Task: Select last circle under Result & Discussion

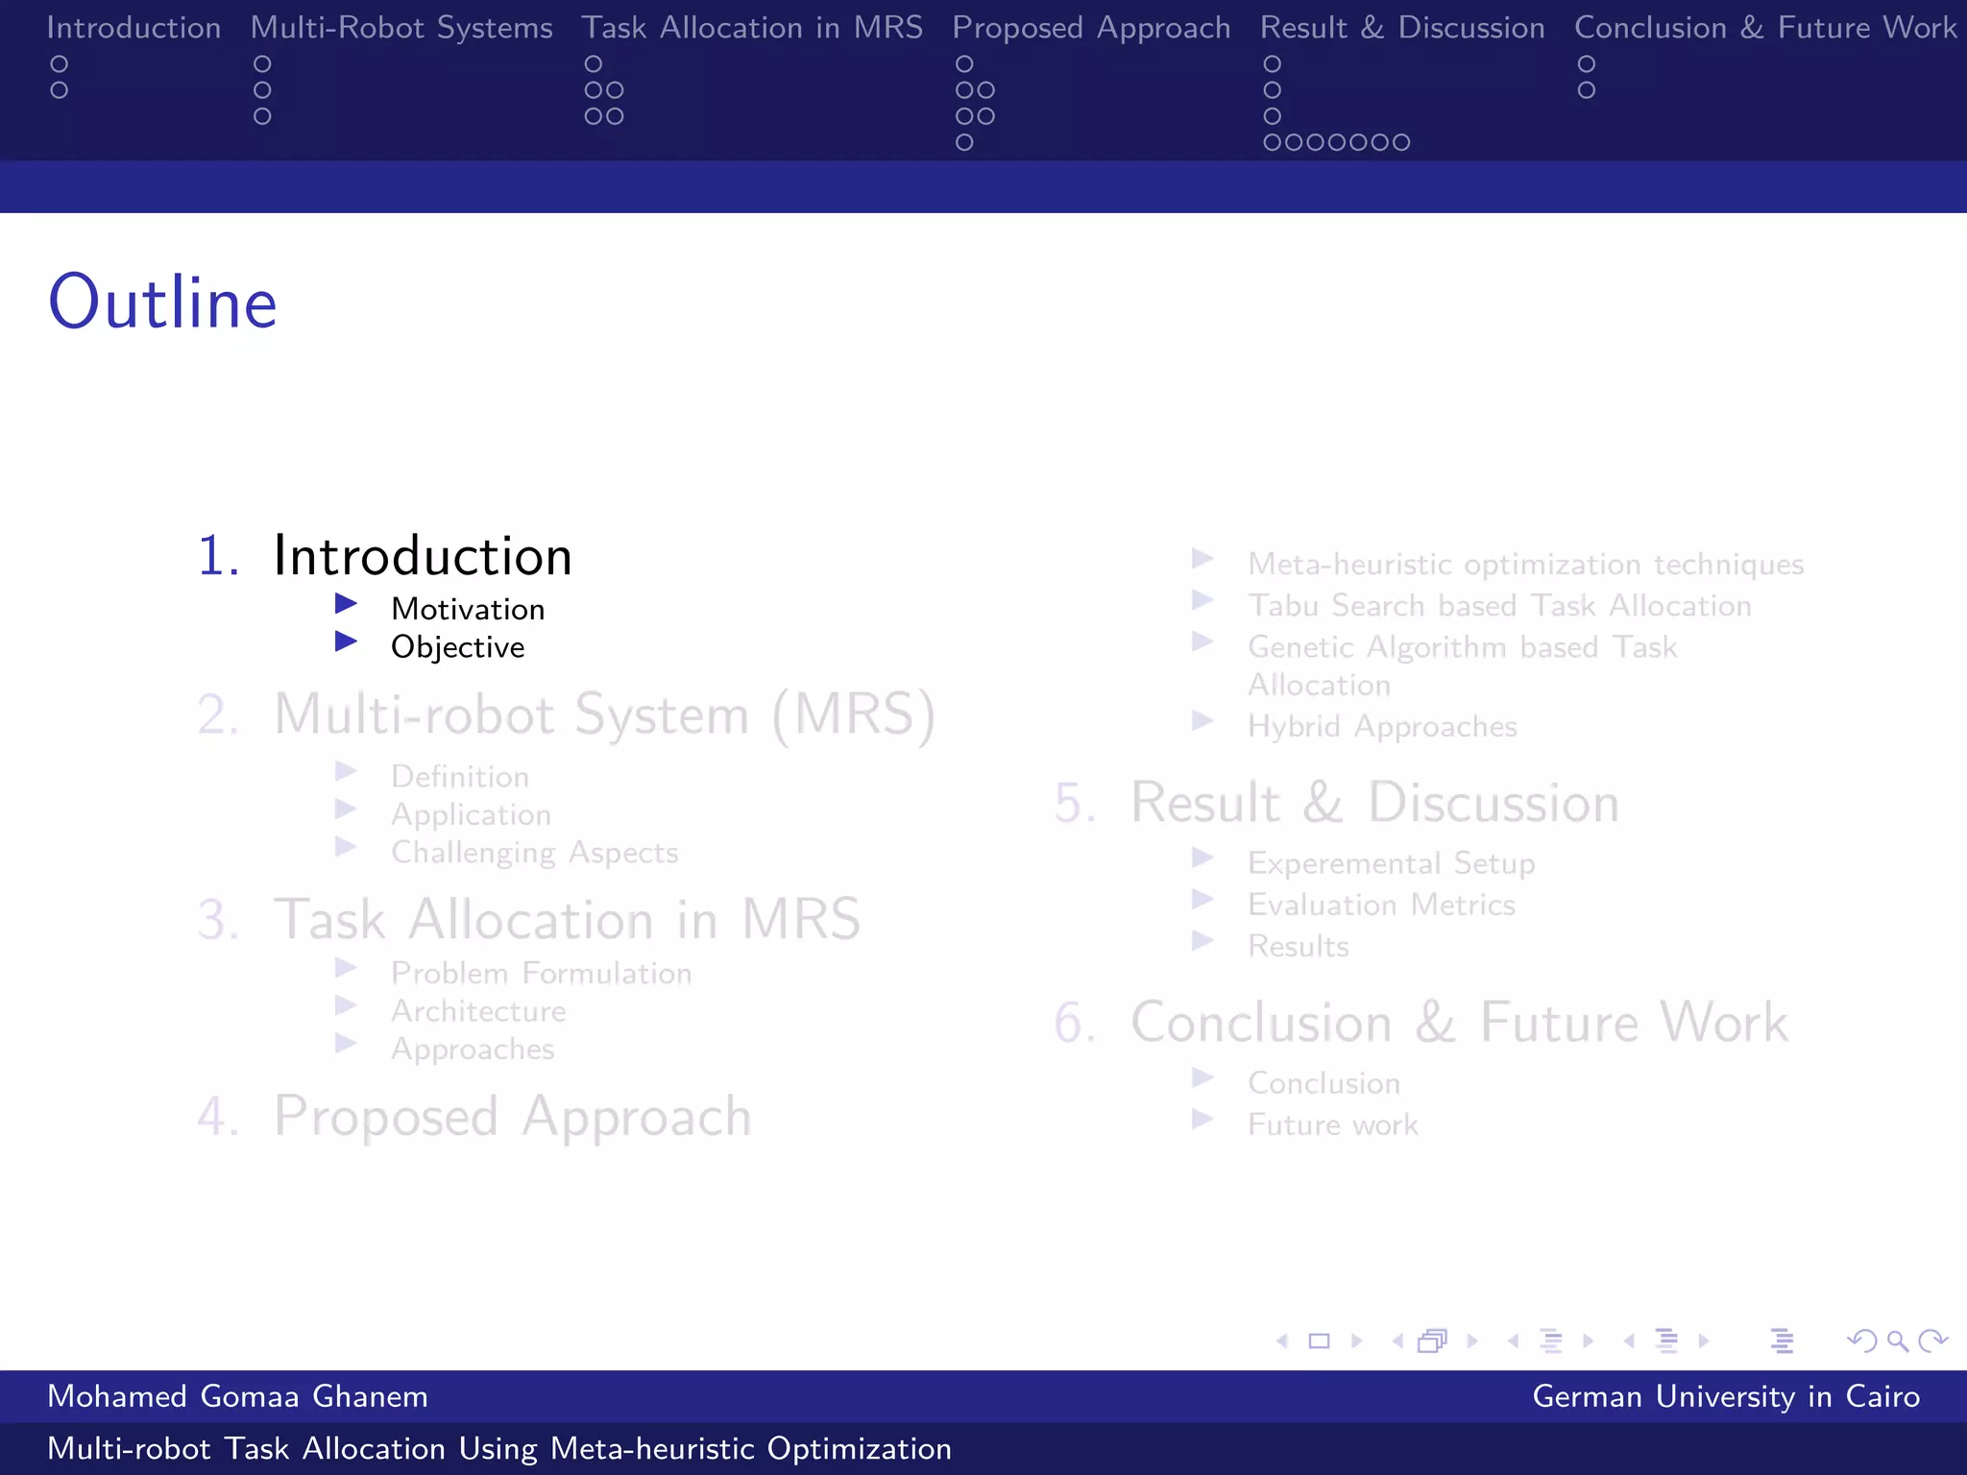Action: click(x=1401, y=143)
